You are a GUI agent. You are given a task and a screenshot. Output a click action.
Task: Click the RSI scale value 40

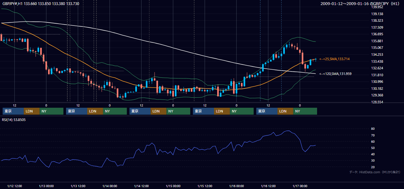coord(373,154)
